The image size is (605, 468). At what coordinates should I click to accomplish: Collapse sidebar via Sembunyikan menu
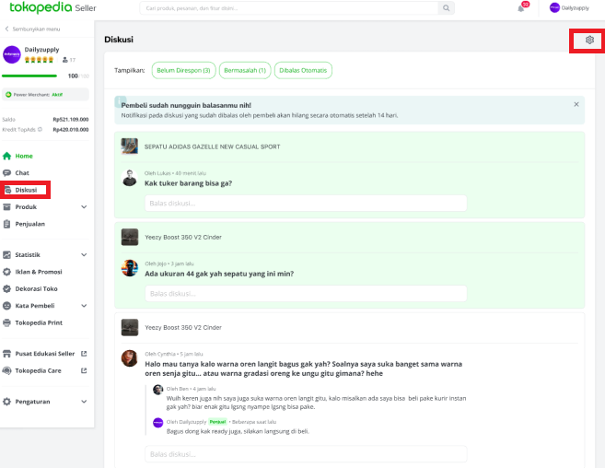pos(32,29)
